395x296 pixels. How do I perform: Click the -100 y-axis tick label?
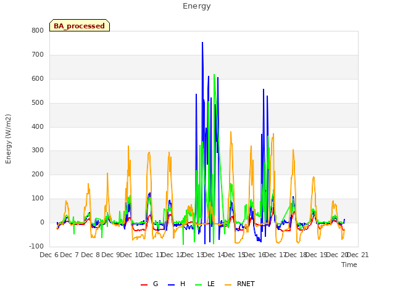(x=36, y=246)
